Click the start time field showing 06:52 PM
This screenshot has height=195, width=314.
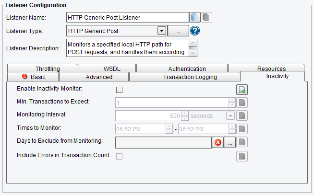141,129
